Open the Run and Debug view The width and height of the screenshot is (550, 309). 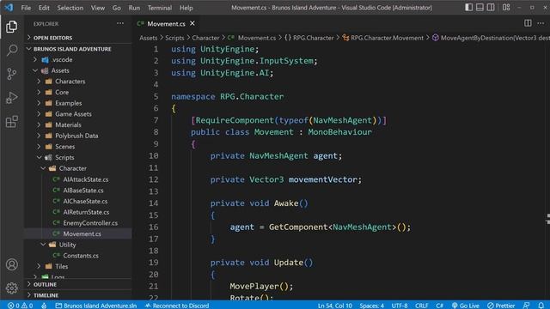(x=11, y=98)
